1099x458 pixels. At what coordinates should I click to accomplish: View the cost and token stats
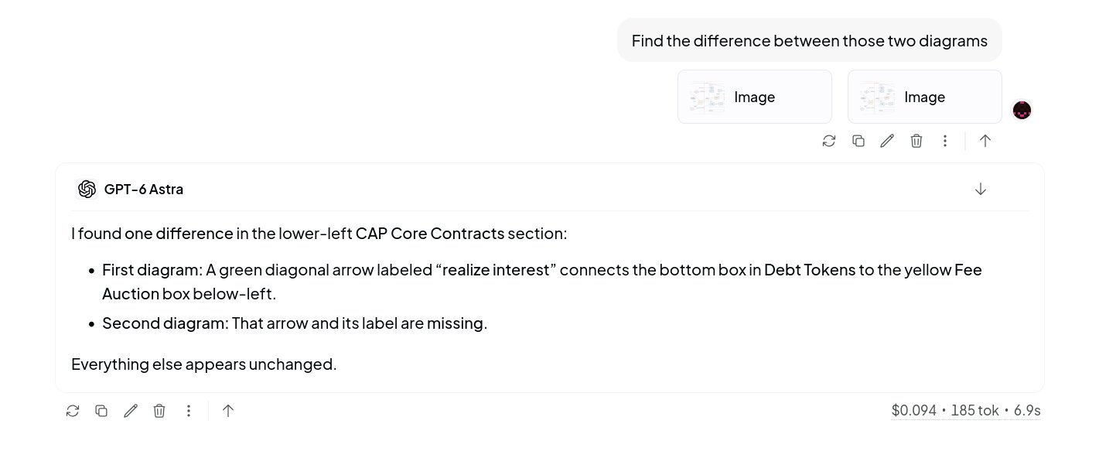(x=966, y=411)
